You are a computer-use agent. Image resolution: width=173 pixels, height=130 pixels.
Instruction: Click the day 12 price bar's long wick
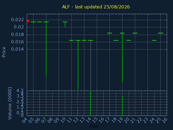(78, 65)
